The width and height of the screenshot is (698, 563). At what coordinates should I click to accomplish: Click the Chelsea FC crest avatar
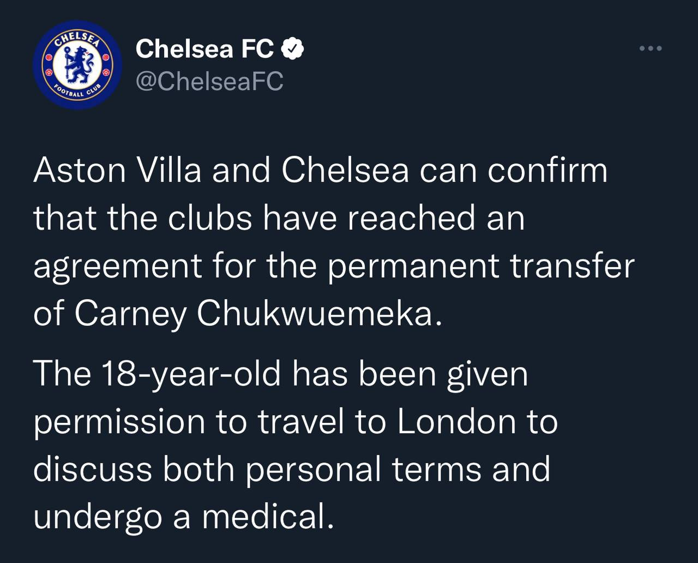(x=77, y=65)
